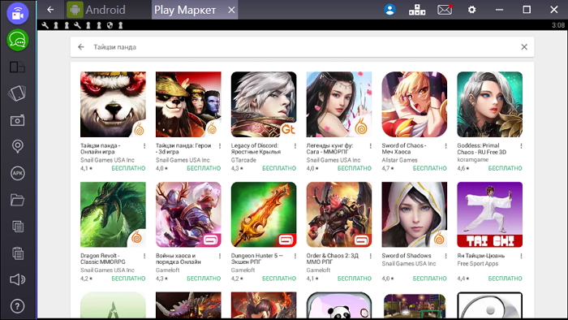Image resolution: width=568 pixels, height=320 pixels.
Task: Open Legacy of Discord app thumbnail
Action: pos(264,105)
